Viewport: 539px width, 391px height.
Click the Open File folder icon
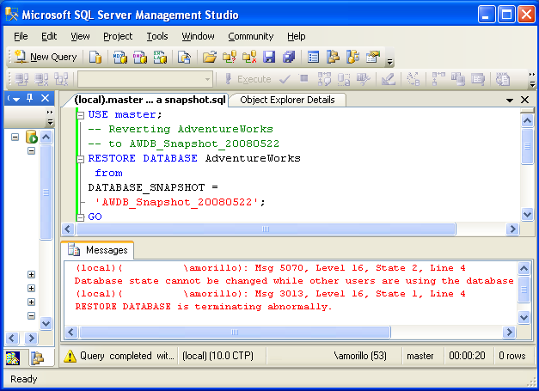[210, 57]
